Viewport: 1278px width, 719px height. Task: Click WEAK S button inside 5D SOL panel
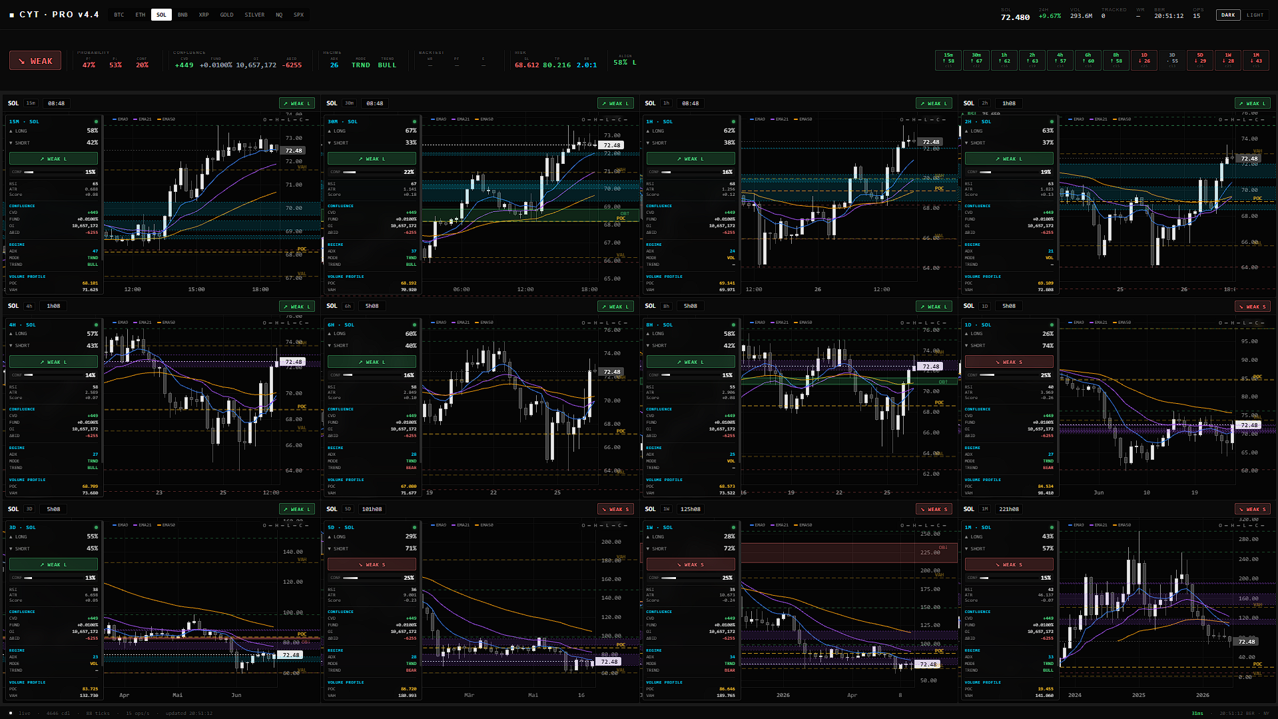(x=372, y=564)
